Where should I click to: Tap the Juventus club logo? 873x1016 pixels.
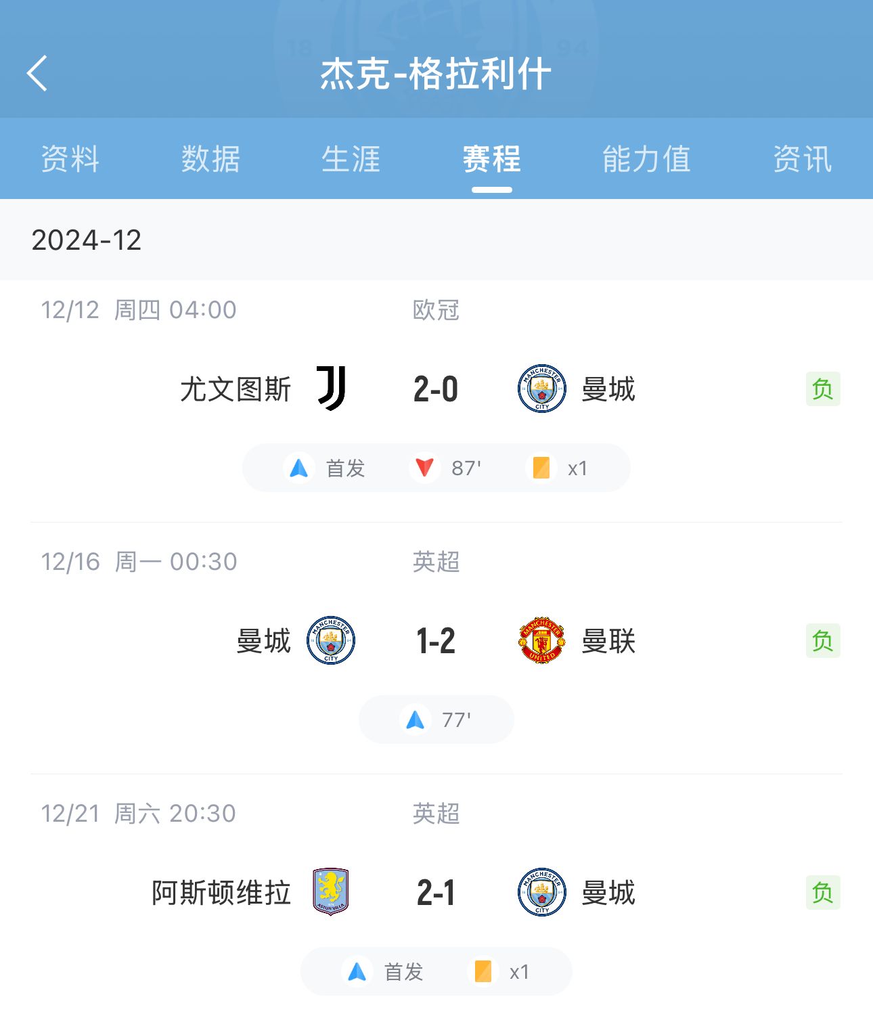[x=332, y=389]
